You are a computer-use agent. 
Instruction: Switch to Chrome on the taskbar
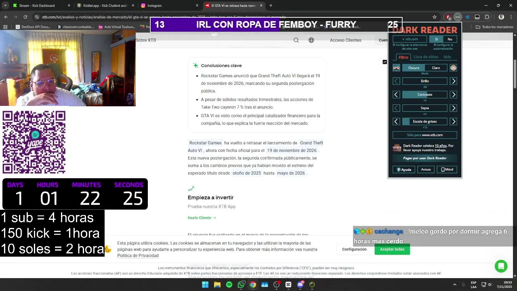(x=253, y=285)
